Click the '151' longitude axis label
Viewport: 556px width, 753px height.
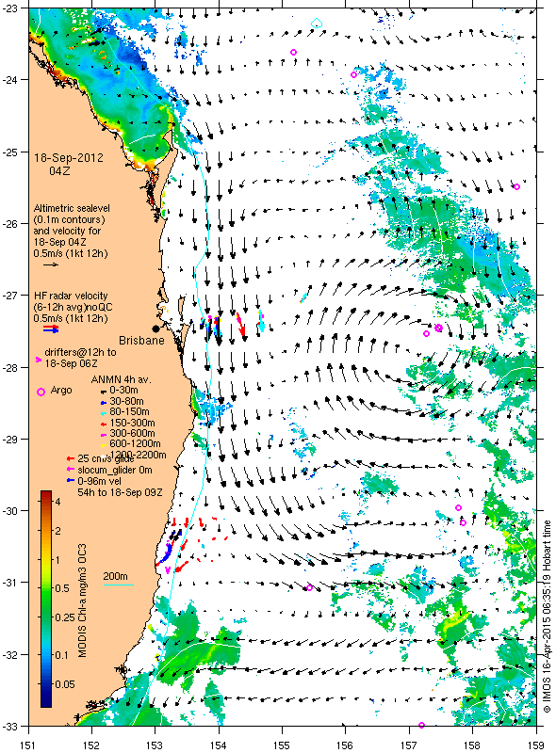(28, 745)
